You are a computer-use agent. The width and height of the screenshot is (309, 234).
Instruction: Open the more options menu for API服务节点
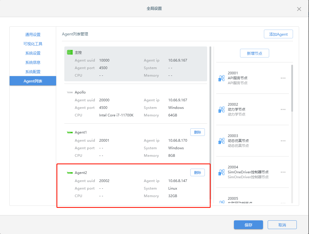tap(283, 78)
